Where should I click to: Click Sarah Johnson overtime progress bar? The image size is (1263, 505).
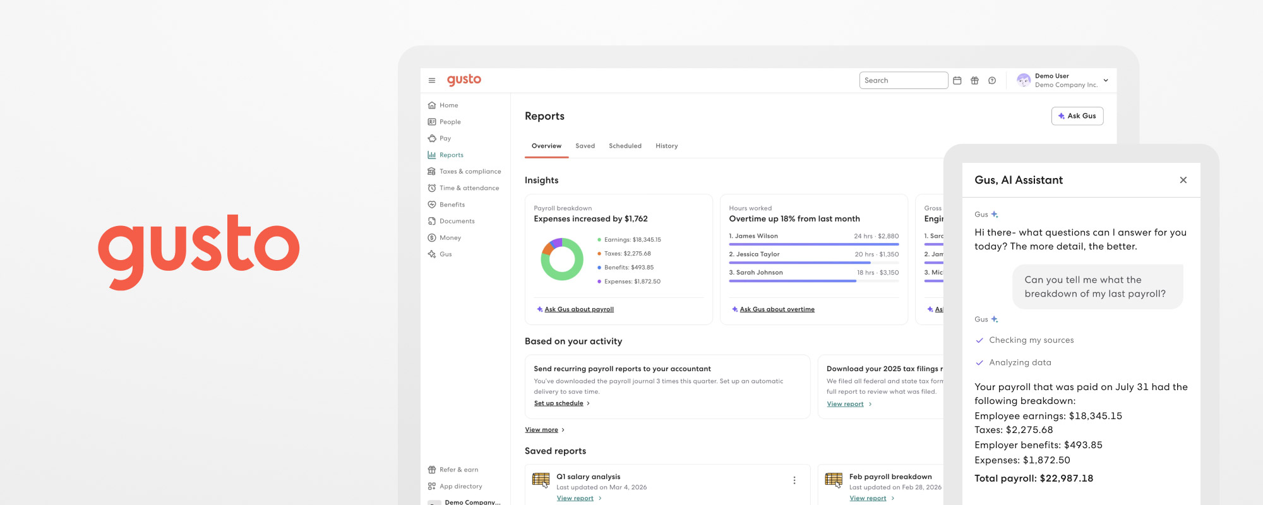[x=814, y=281]
